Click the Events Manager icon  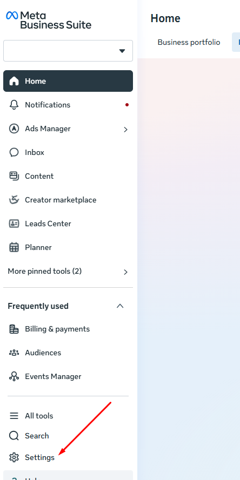click(x=14, y=376)
